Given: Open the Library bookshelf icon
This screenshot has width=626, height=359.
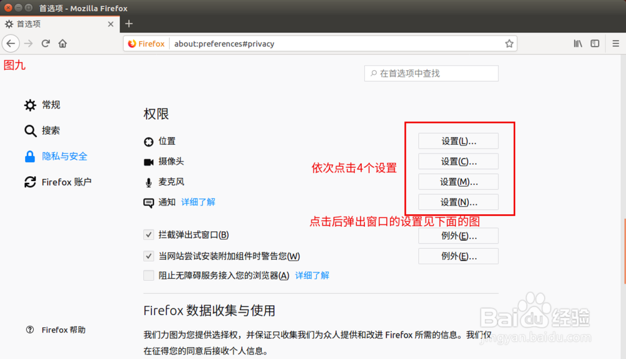Looking at the screenshot, I should click(578, 44).
